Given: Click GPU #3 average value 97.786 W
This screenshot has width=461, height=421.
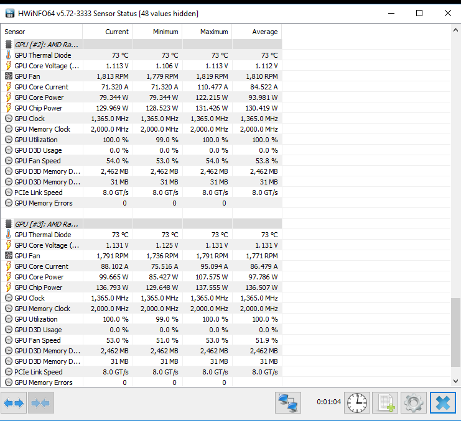Looking at the screenshot, I should [x=263, y=277].
